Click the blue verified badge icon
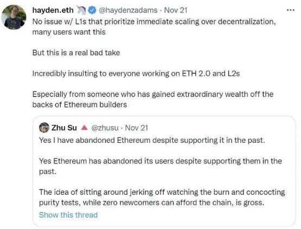 tap(92, 10)
